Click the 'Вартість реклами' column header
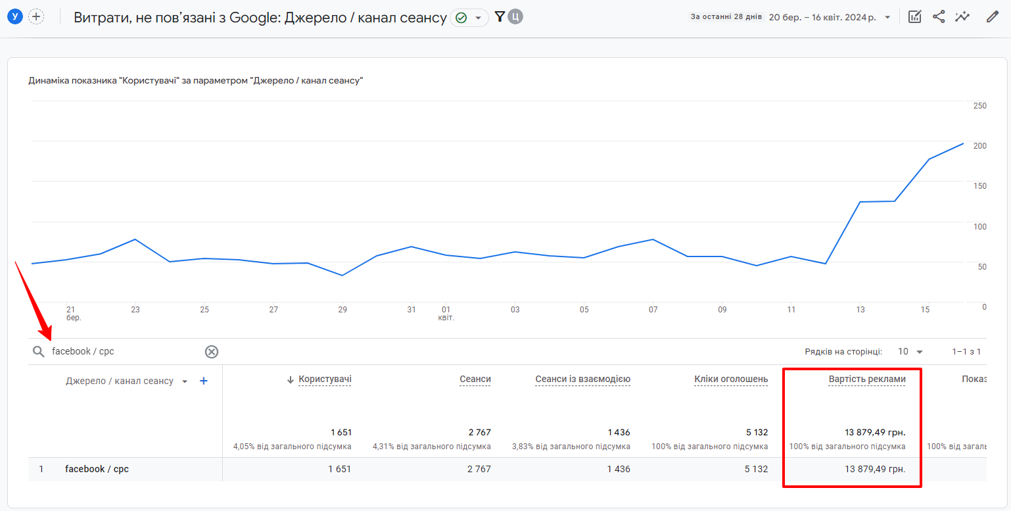This screenshot has width=1011, height=511. (x=867, y=379)
